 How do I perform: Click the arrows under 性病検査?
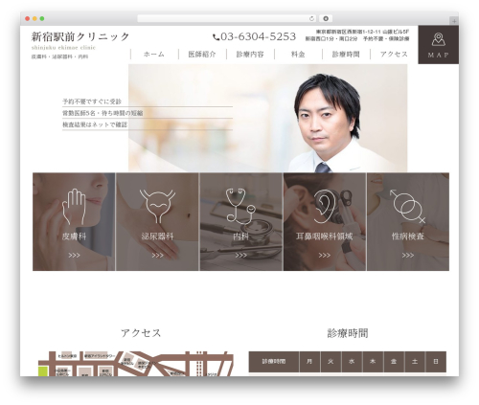[x=408, y=255]
